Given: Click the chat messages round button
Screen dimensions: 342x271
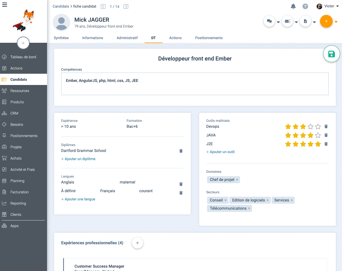Looking at the screenshot, I should click(x=269, y=21).
